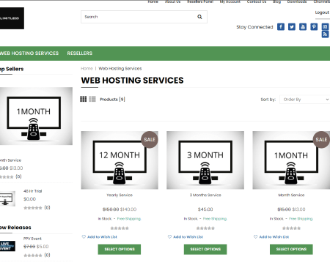Click the $45.00 price
Image resolution: width=330 pixels, height=268 pixels.
click(x=205, y=209)
